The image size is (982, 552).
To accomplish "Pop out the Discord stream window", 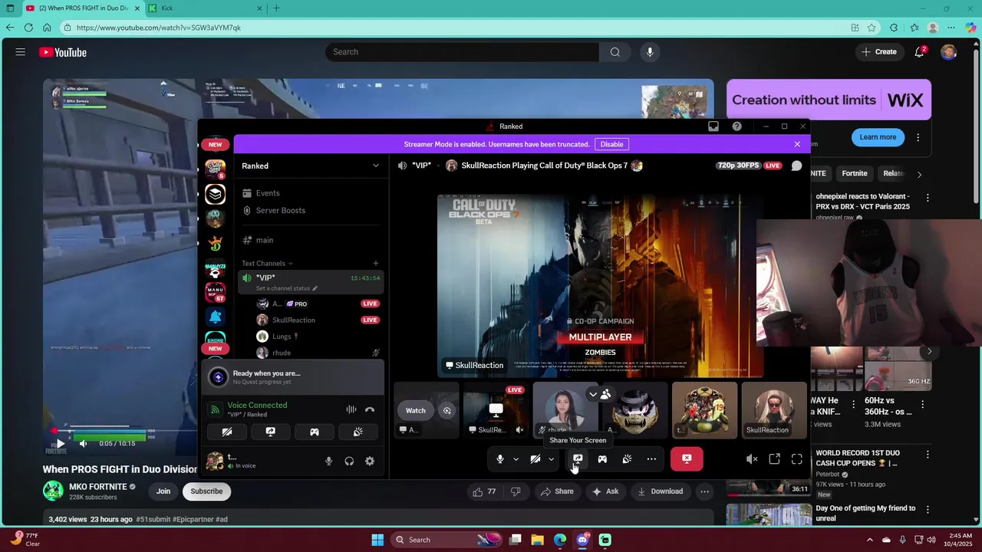I will (x=774, y=459).
